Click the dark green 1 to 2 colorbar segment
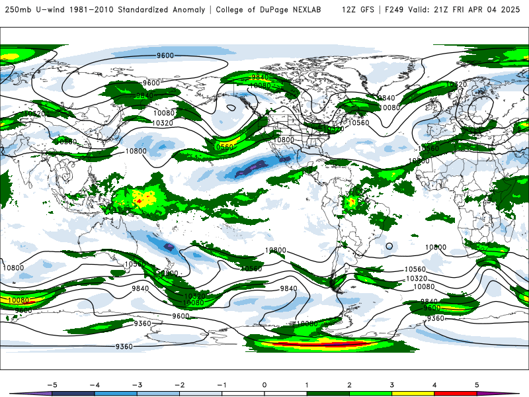The width and height of the screenshot is (529, 397). pos(328,394)
